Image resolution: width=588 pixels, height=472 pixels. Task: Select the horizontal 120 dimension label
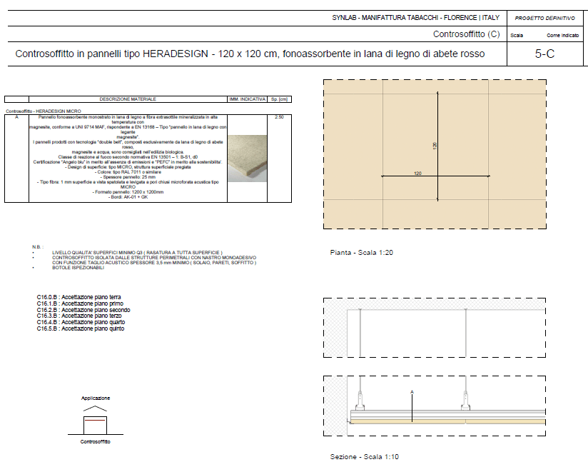[x=417, y=172]
